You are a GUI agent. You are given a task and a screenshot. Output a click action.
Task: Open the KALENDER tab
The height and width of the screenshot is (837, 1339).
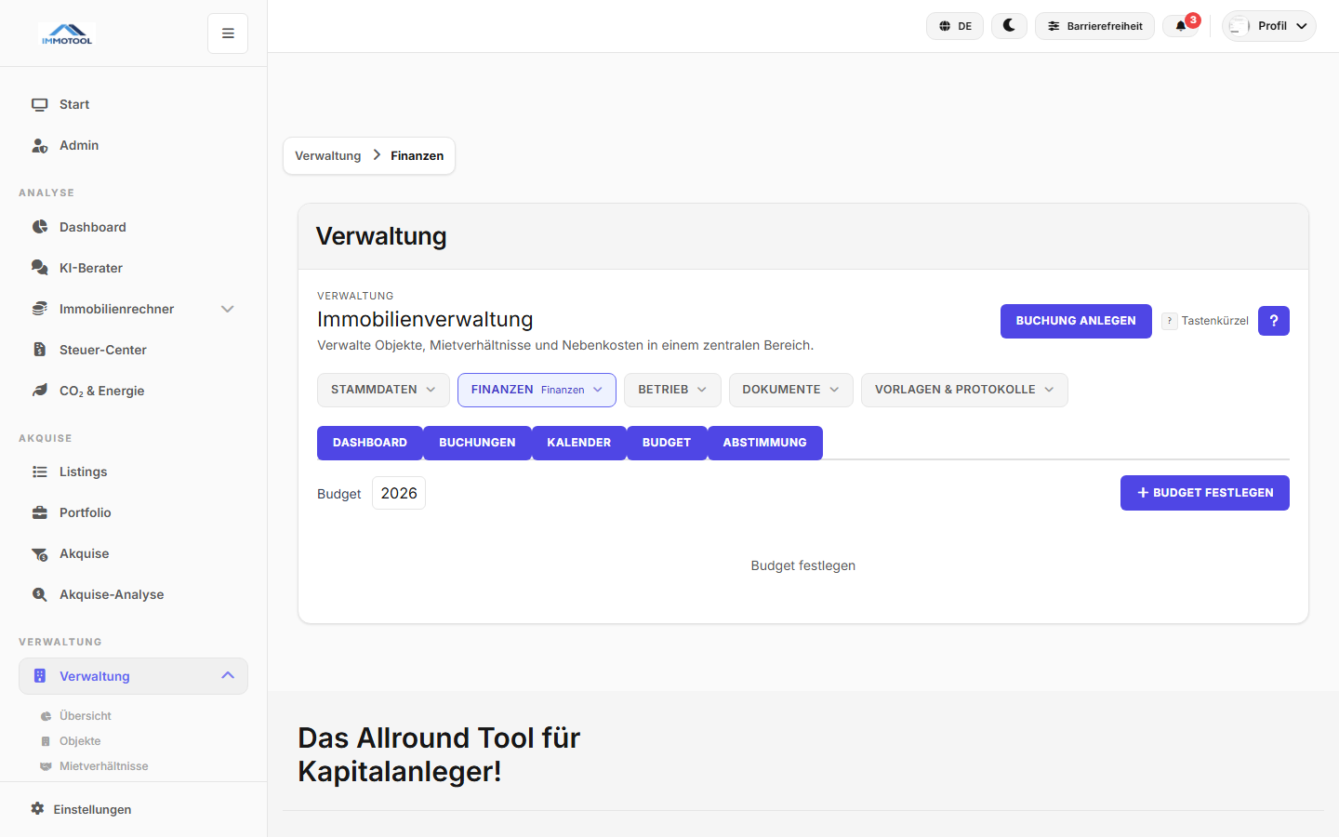click(578, 443)
